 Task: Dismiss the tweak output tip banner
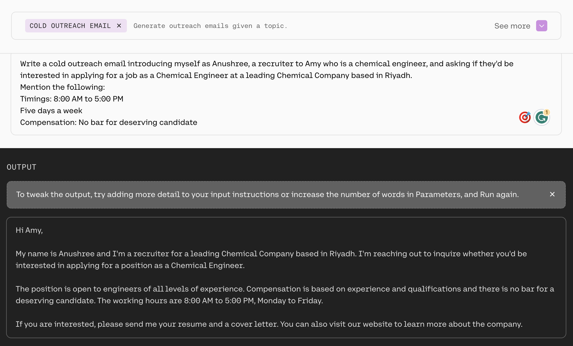pos(552,194)
